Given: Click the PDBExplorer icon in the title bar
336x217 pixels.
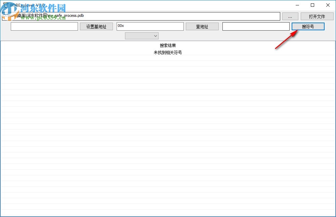Looking at the screenshot, I should point(6,5).
